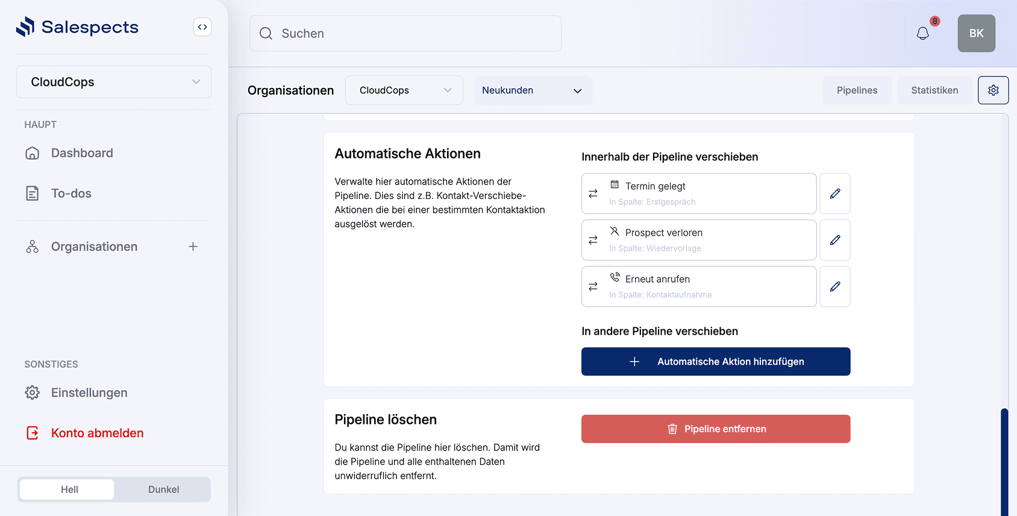Image resolution: width=1017 pixels, height=516 pixels.
Task: Edit the 'Erneut anrufen' action
Action: click(x=834, y=286)
